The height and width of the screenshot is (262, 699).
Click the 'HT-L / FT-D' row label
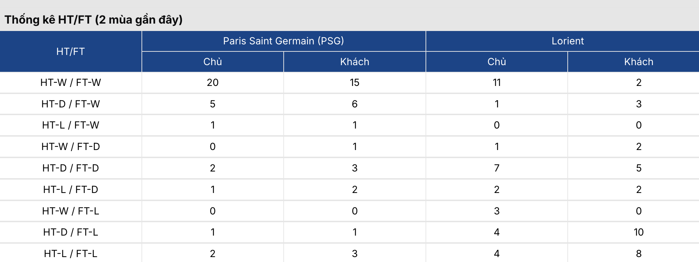71,189
